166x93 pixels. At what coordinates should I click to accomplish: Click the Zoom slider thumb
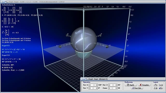click(112, 88)
